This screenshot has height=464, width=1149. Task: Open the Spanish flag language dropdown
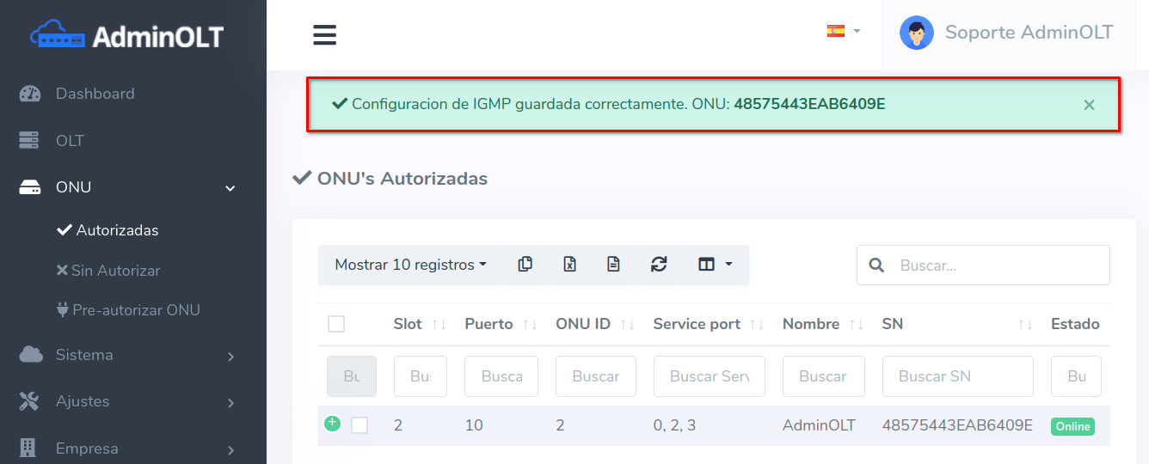(843, 32)
